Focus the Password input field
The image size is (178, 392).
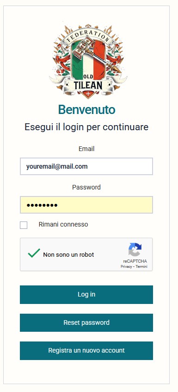[86, 205]
